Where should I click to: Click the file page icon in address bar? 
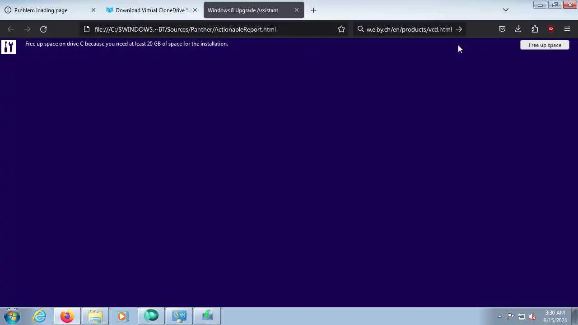pyautogui.click(x=87, y=29)
